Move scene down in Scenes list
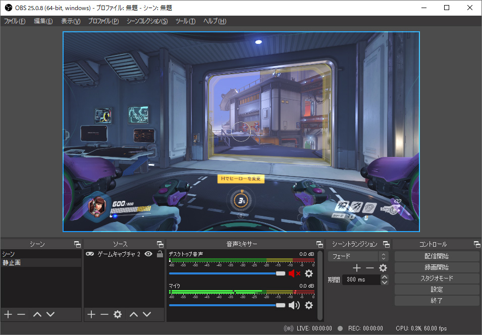 click(50, 314)
